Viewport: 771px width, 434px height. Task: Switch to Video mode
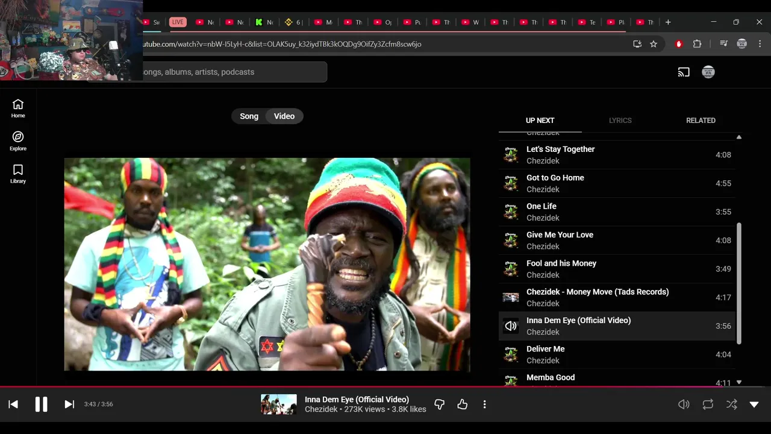pos(284,116)
